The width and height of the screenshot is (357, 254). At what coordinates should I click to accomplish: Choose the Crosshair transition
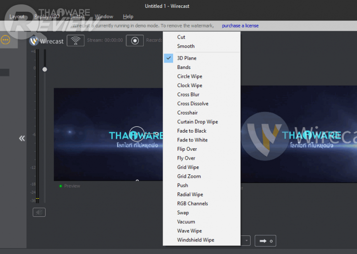(x=202, y=113)
